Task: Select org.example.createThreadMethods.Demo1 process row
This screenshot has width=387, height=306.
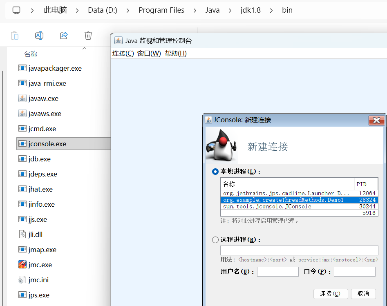Action: (299, 200)
